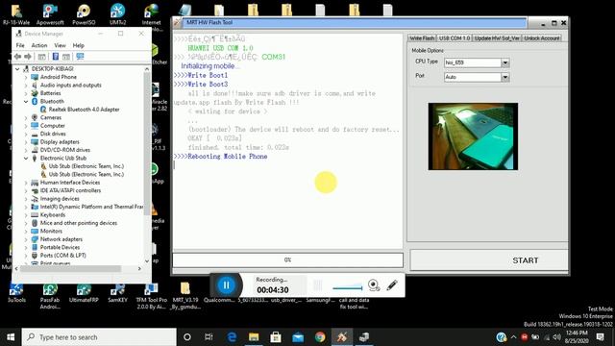
Task: Open notification center on taskbar
Action: click(x=600, y=337)
